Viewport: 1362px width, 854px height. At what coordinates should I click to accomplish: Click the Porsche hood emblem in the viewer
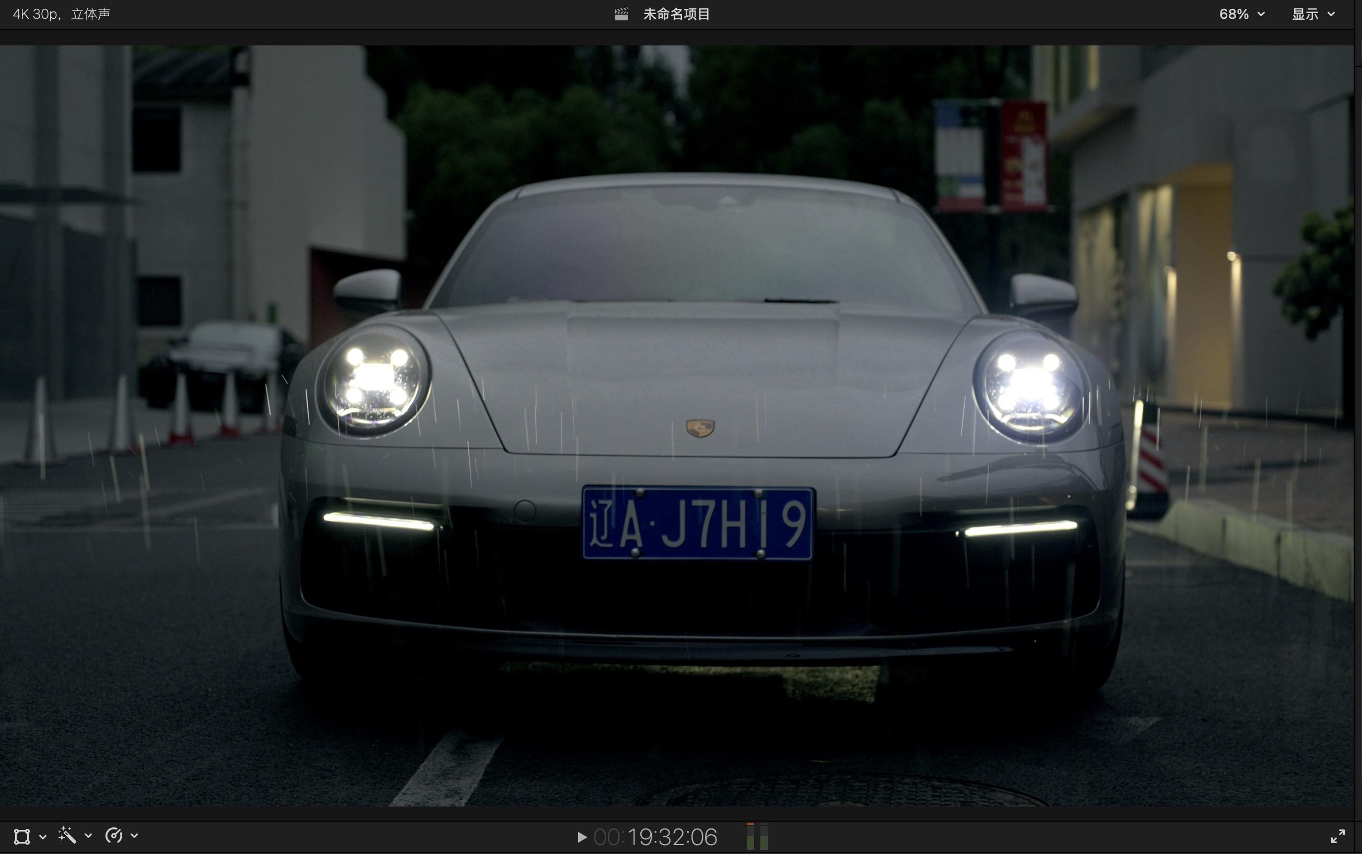tap(700, 428)
